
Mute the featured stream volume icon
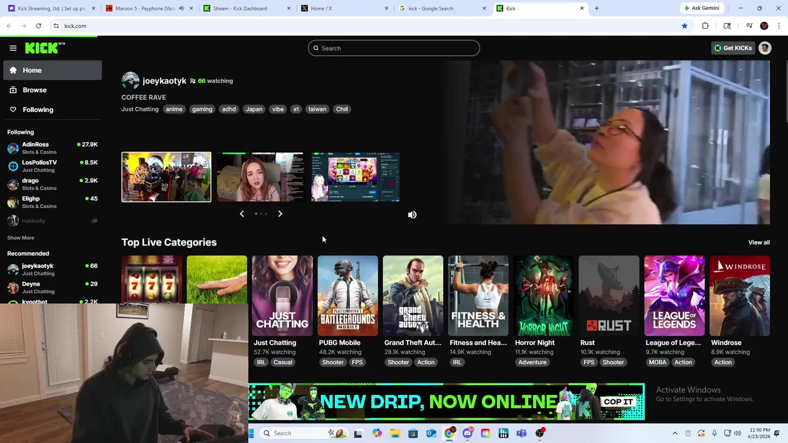click(x=412, y=215)
